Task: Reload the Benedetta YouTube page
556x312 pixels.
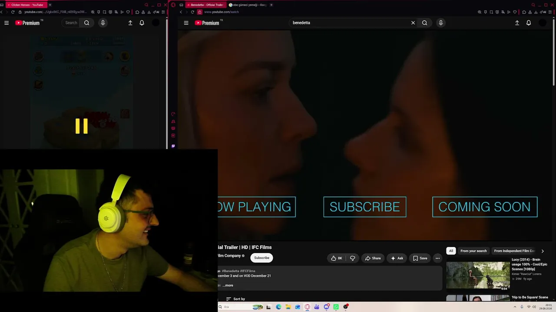Action: pos(192,12)
